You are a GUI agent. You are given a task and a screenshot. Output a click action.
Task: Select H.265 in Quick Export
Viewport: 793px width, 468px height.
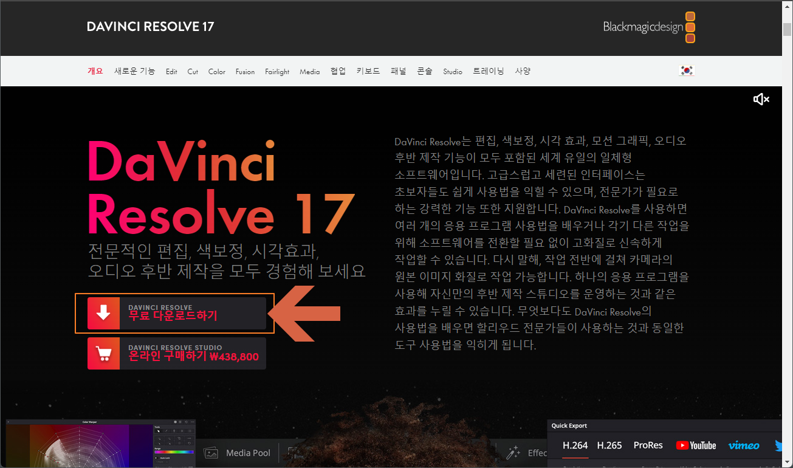[609, 446]
